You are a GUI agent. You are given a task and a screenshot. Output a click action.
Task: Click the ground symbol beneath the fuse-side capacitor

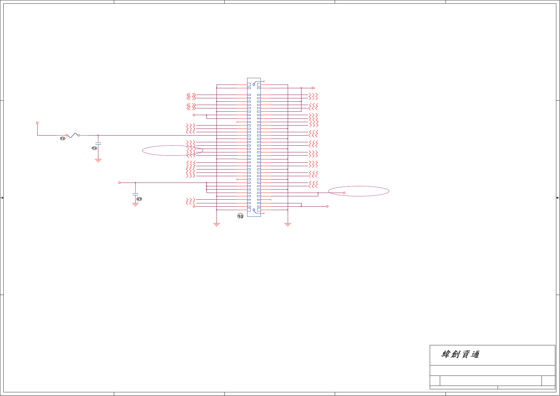tap(98, 161)
